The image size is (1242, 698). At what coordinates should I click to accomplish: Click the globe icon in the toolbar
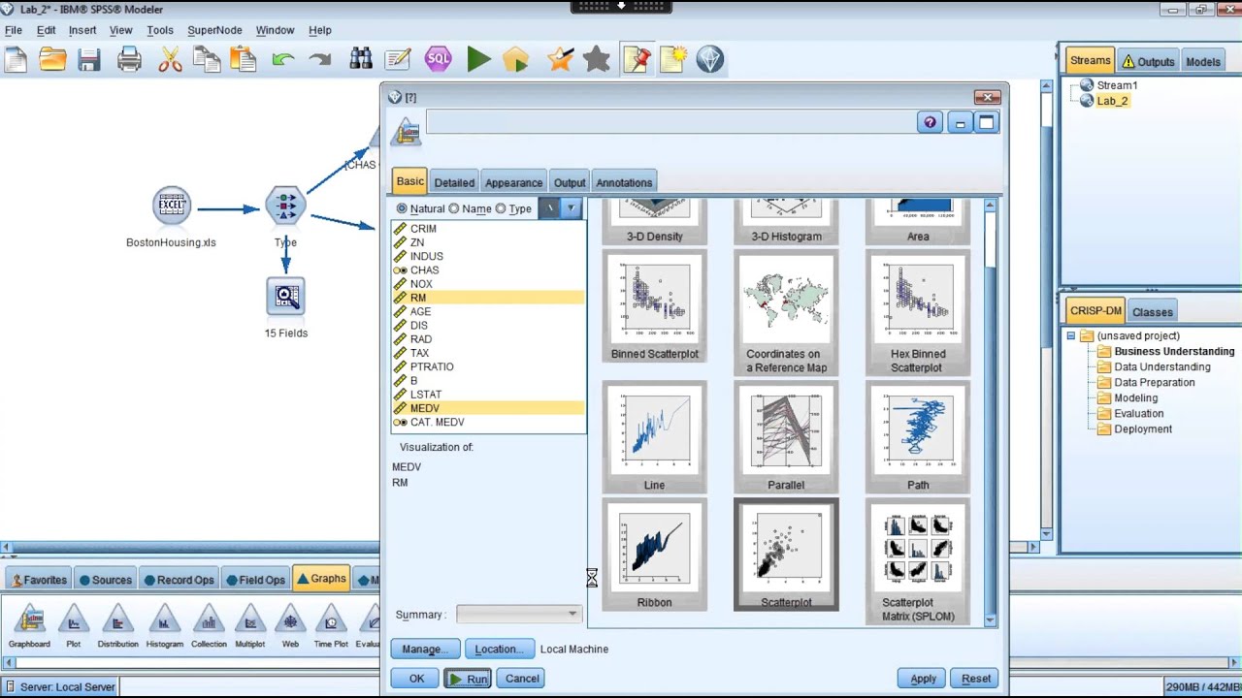[710, 60]
